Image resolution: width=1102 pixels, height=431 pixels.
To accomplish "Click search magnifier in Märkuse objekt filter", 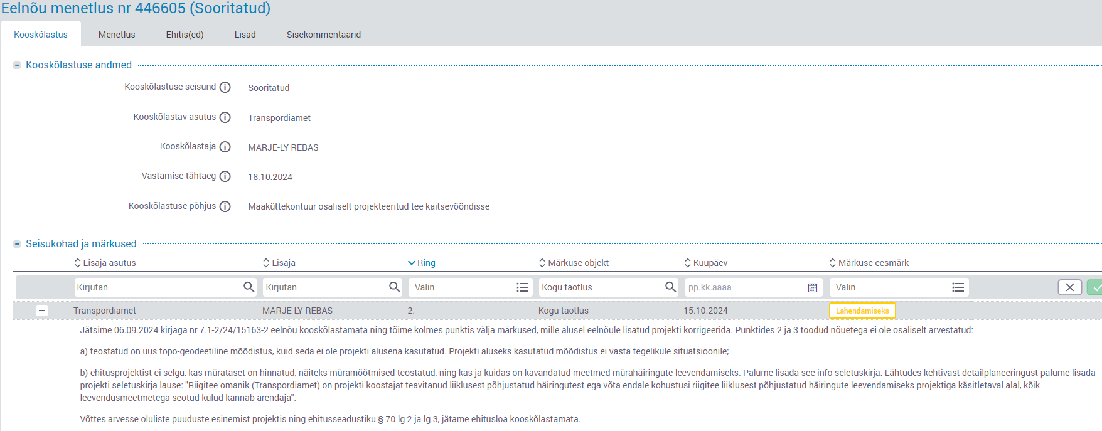I will (670, 287).
